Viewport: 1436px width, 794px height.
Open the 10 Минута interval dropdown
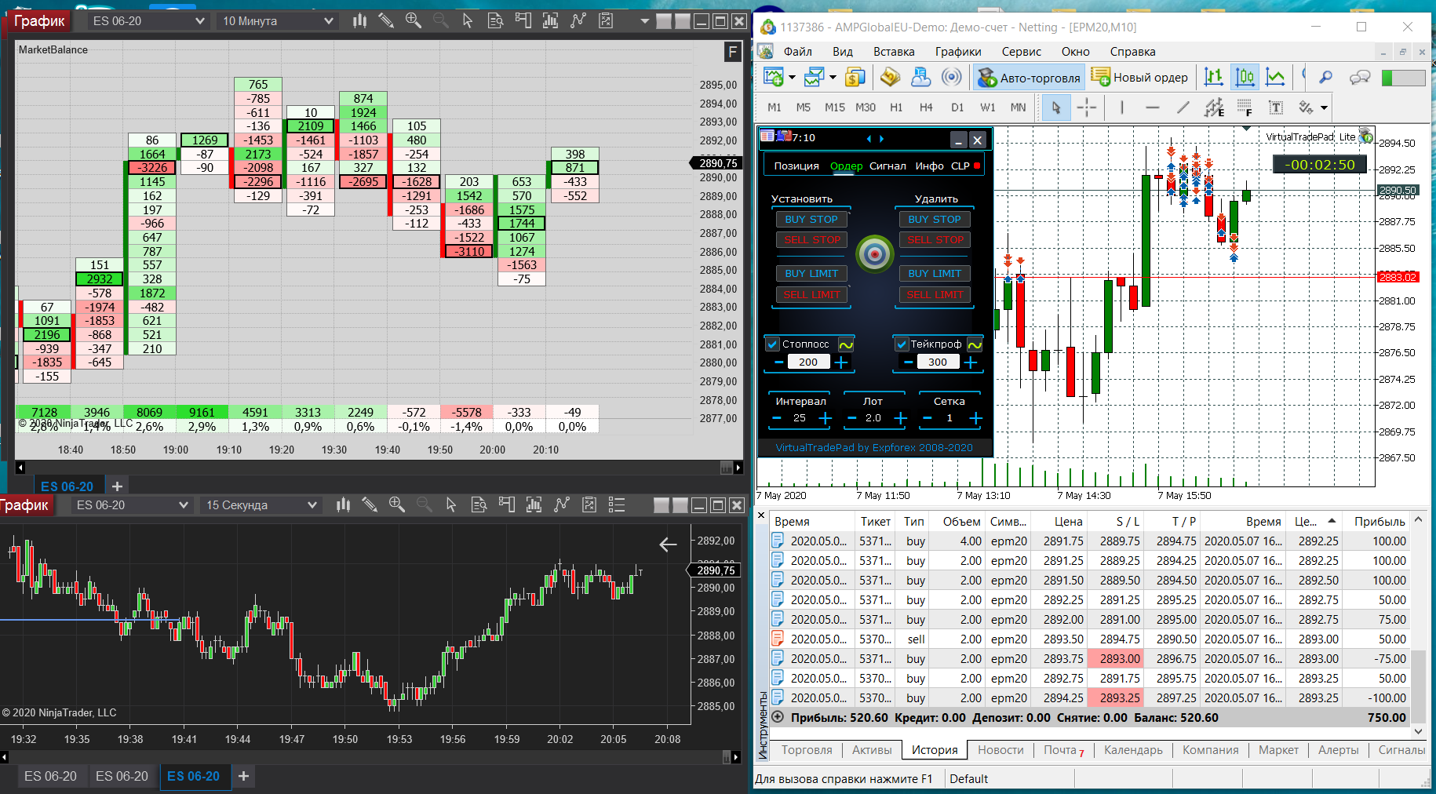tap(276, 21)
